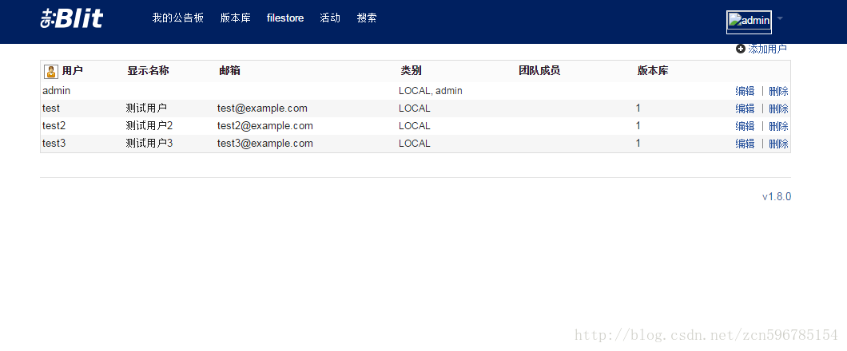
Task: Click the plus icon beside 添加用户
Action: pos(741,49)
